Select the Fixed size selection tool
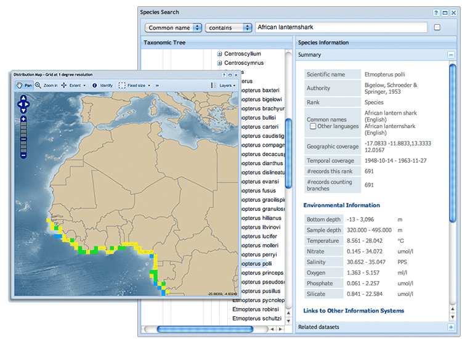This screenshot has height=339, width=462. (132, 86)
